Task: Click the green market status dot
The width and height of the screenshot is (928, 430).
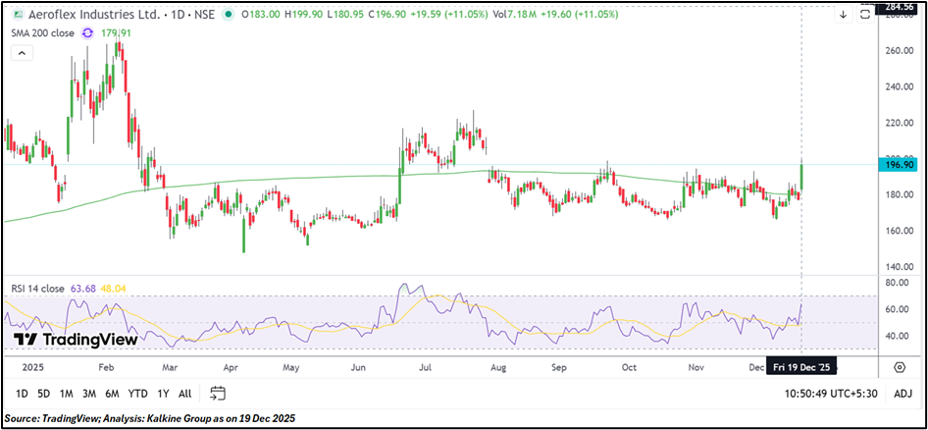Action: 229,15
